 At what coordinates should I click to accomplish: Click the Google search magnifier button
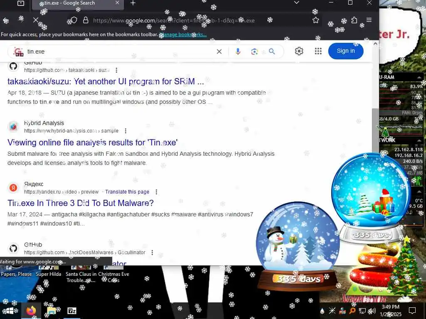[272, 51]
